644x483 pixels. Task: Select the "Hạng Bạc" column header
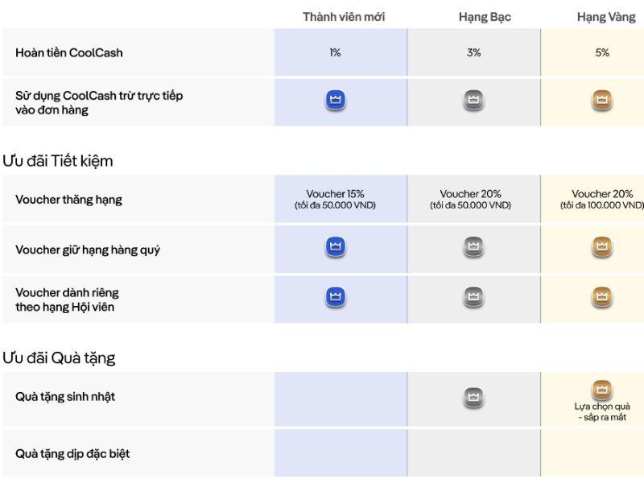pyautogui.click(x=485, y=17)
